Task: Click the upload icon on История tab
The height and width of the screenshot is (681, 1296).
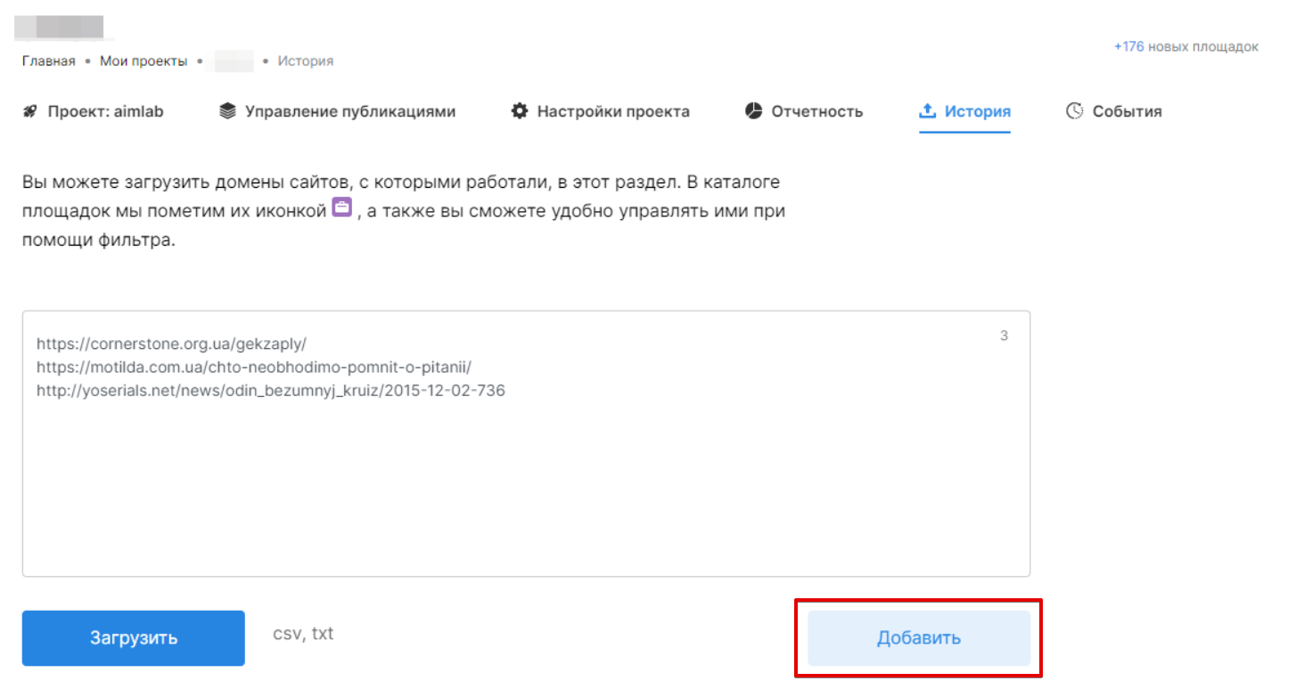Action: click(927, 110)
